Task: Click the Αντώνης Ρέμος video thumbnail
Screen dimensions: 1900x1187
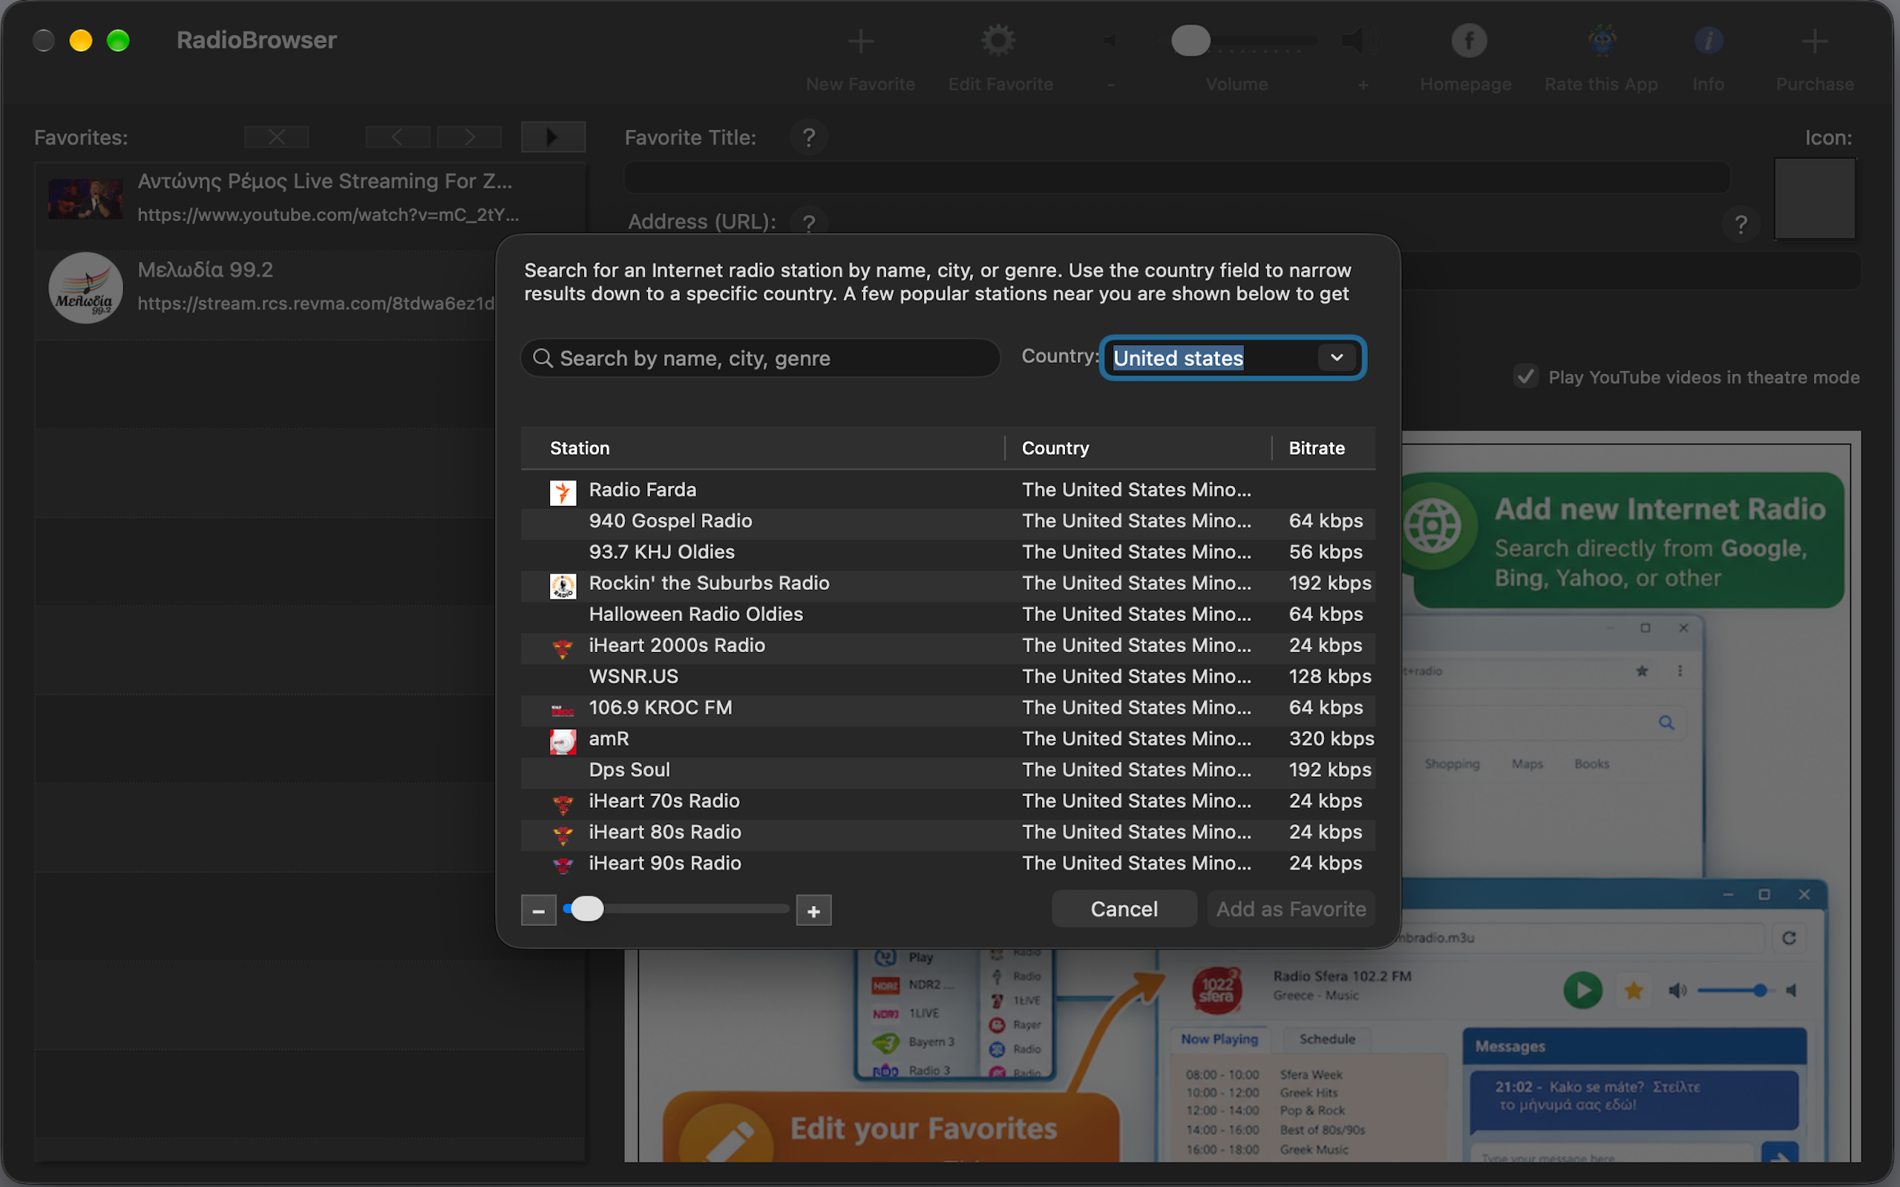Action: pyautogui.click(x=85, y=199)
